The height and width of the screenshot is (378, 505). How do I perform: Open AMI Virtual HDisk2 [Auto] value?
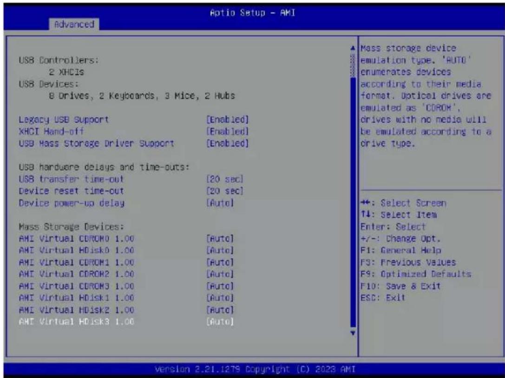pyautogui.click(x=220, y=310)
